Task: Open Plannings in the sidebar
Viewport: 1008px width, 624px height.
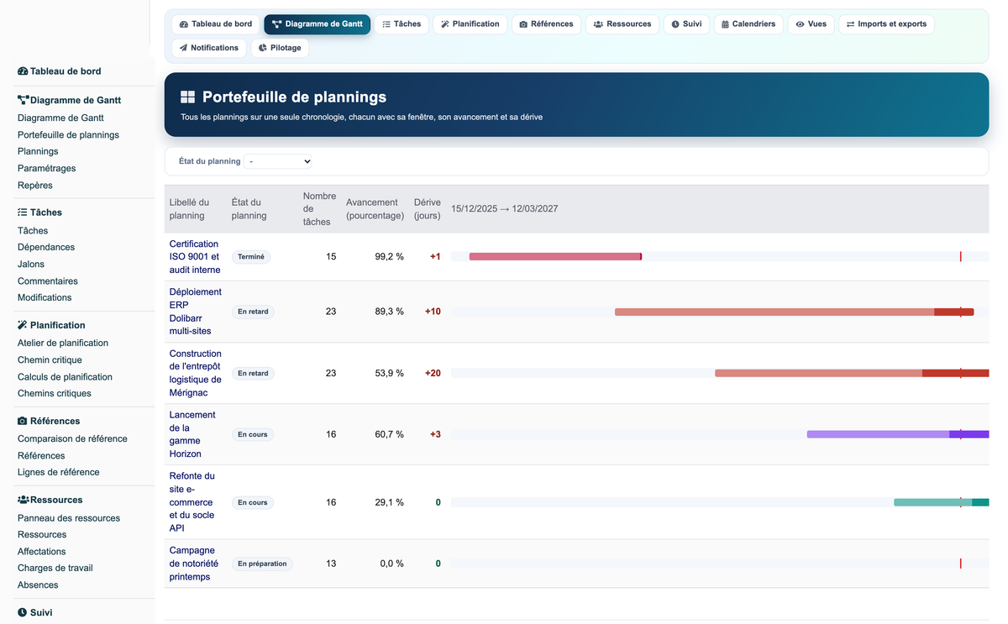Action: [38, 152]
